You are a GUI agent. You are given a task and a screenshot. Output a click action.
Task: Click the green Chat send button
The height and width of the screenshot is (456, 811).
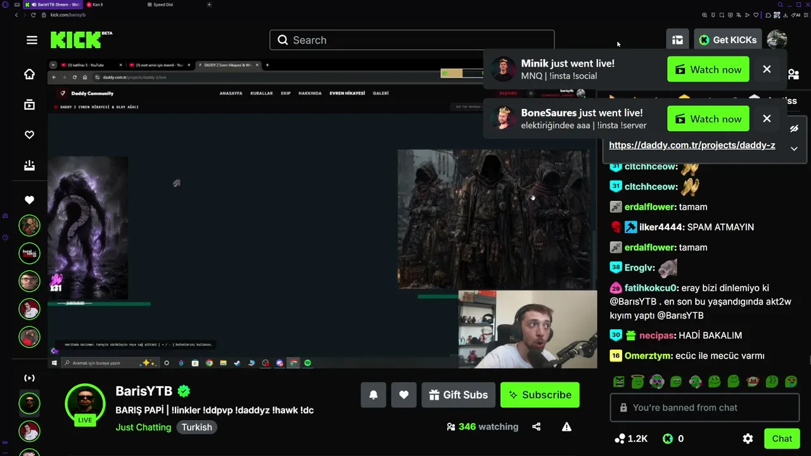pyautogui.click(x=782, y=438)
